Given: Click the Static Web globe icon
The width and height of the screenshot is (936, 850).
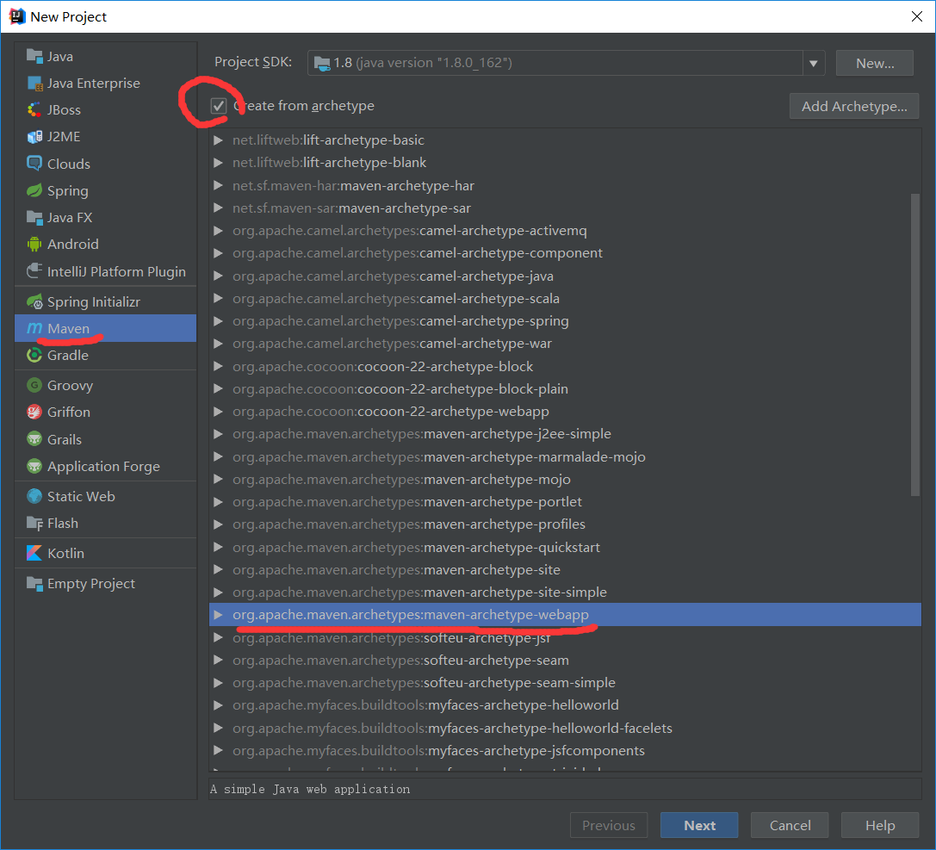Looking at the screenshot, I should click(x=34, y=497).
